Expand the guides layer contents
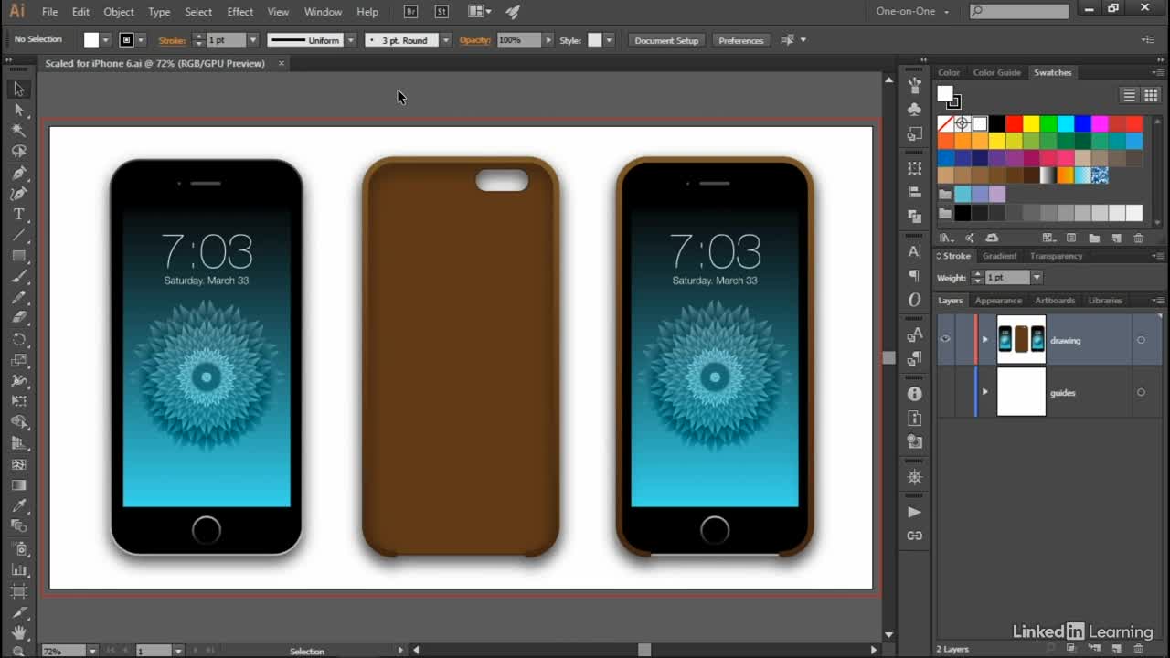This screenshot has height=658, width=1170. [x=984, y=392]
